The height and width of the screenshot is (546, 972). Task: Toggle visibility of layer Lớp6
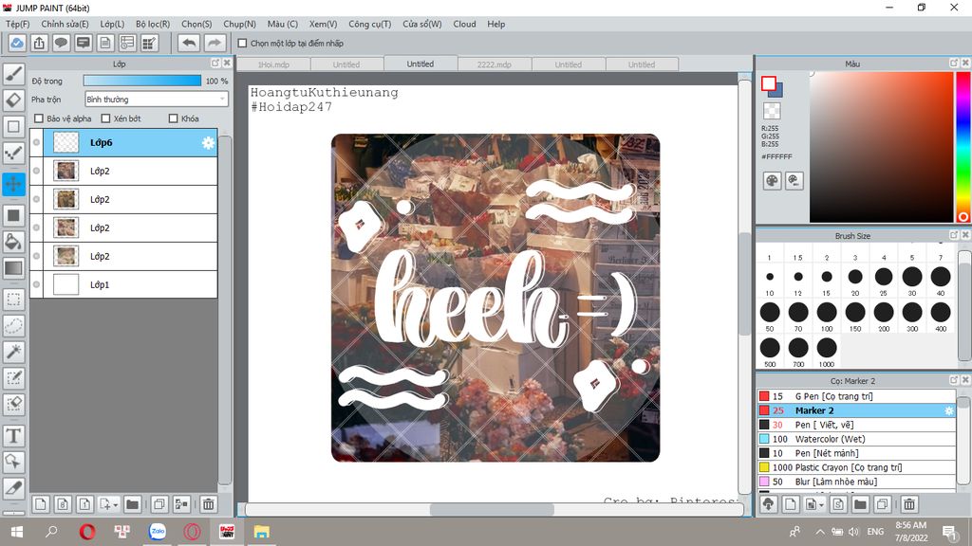(37, 142)
